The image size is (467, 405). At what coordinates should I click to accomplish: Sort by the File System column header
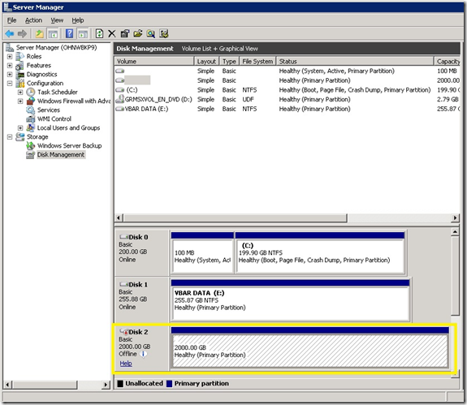[x=257, y=62]
